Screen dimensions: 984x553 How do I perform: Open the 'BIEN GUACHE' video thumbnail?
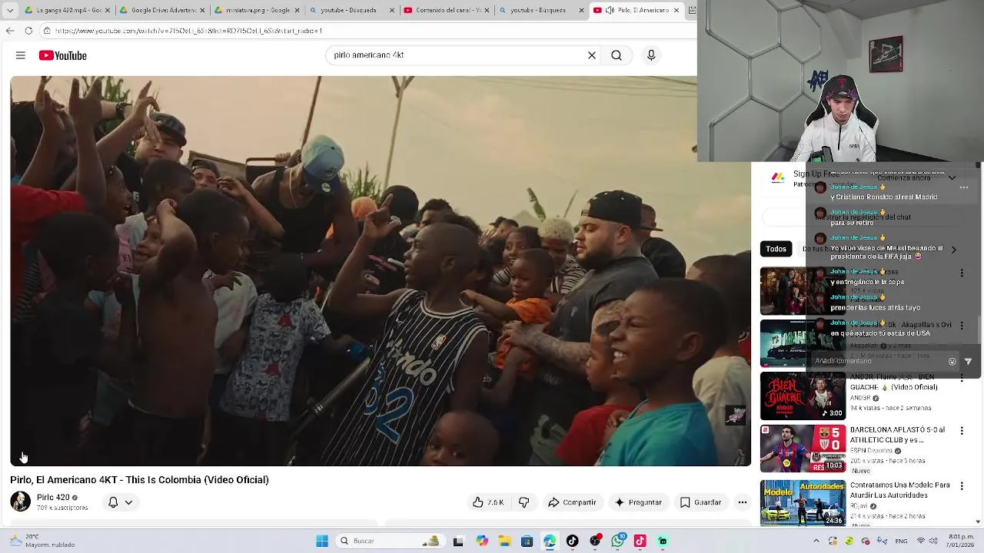pos(803,396)
